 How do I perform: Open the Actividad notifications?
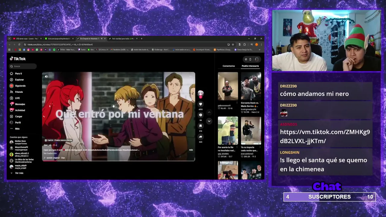coord(18,110)
